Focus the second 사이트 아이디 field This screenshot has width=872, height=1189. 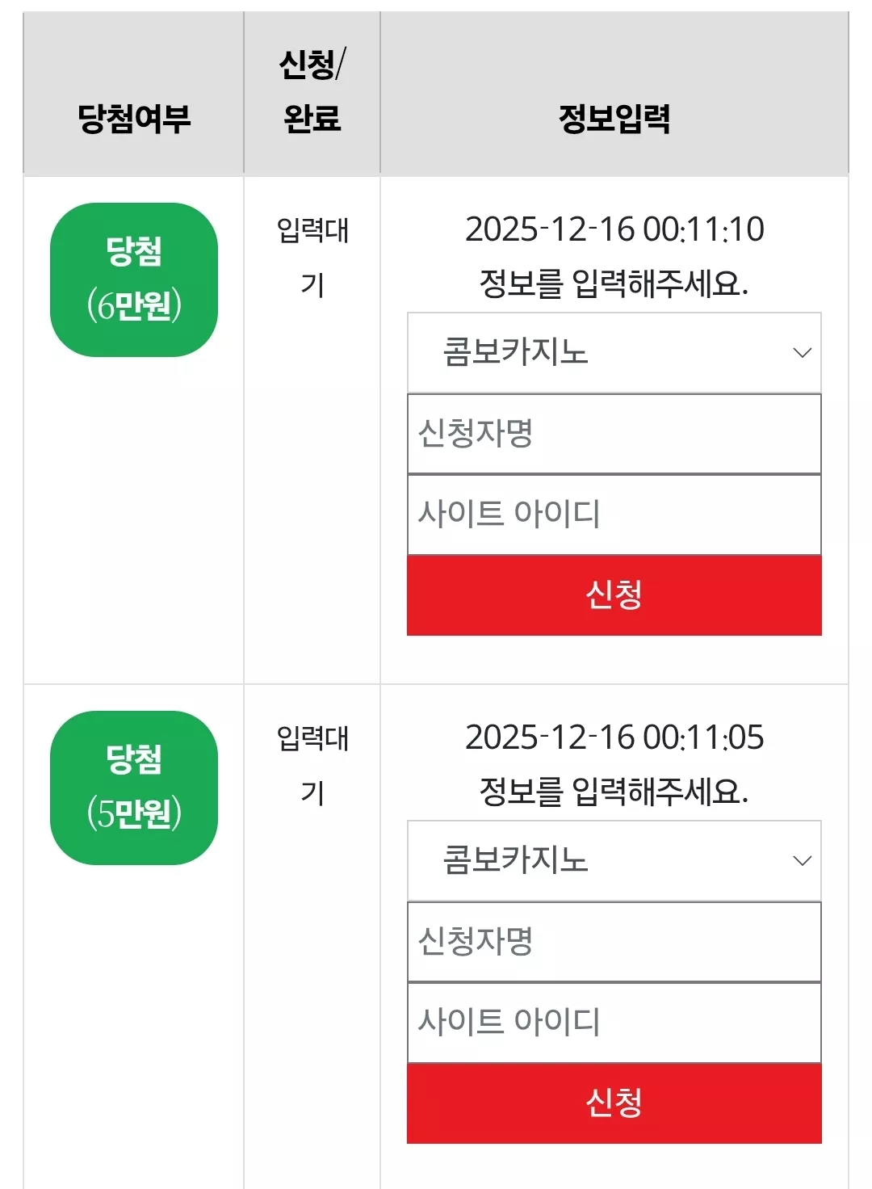pyautogui.click(x=614, y=1023)
